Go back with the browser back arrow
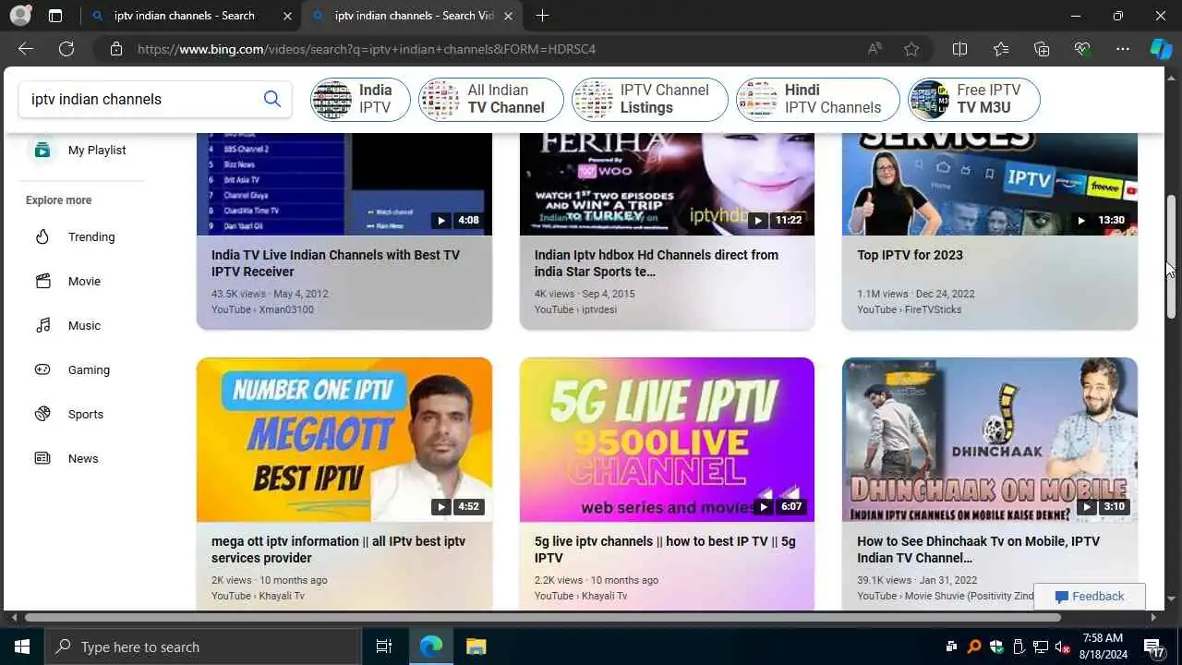Screen dimensions: 1182x665 pos(26,49)
